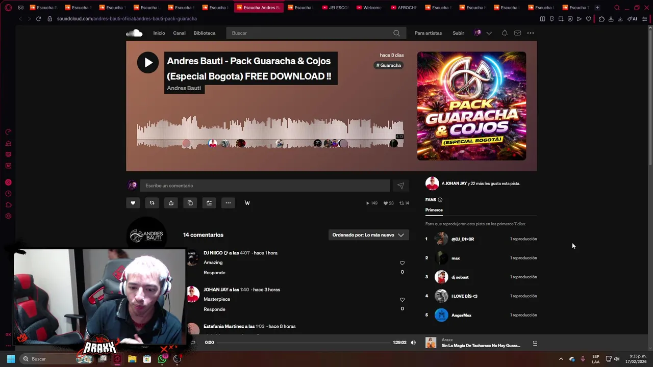Play the Andres Bauti Pack Guaracha track

(147, 63)
